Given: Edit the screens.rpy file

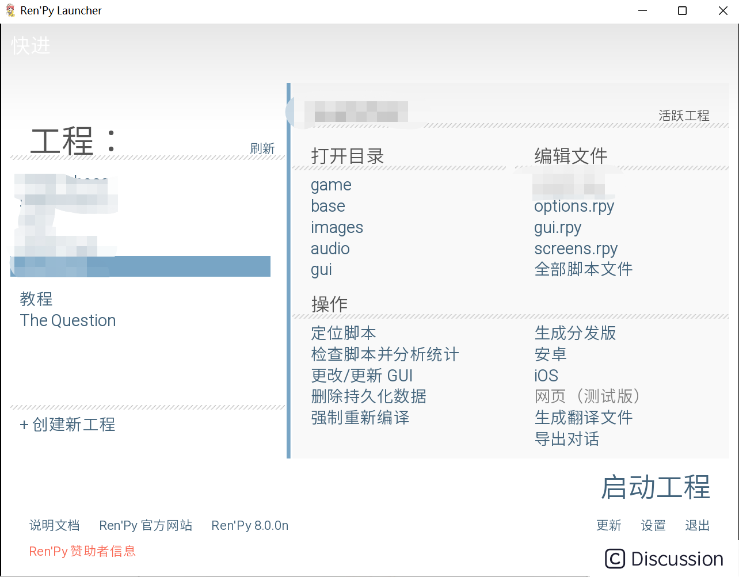Looking at the screenshot, I should (576, 249).
